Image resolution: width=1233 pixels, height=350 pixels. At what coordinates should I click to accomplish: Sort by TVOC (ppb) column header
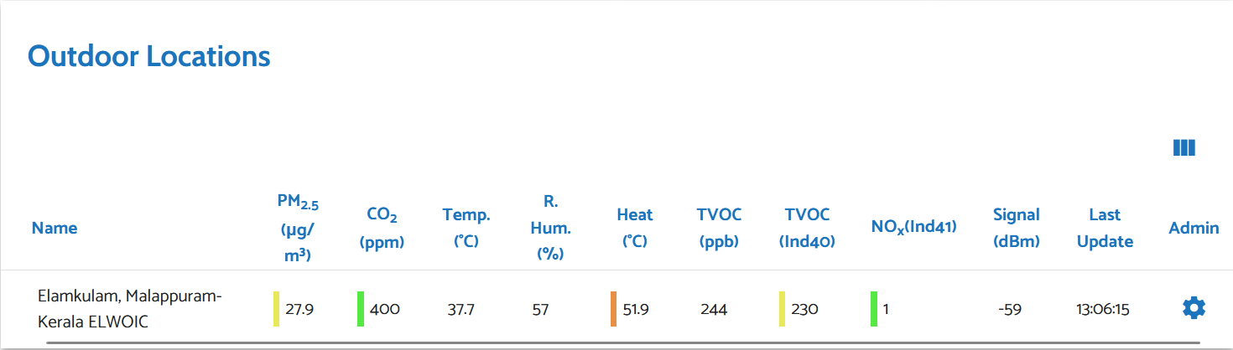[719, 228]
